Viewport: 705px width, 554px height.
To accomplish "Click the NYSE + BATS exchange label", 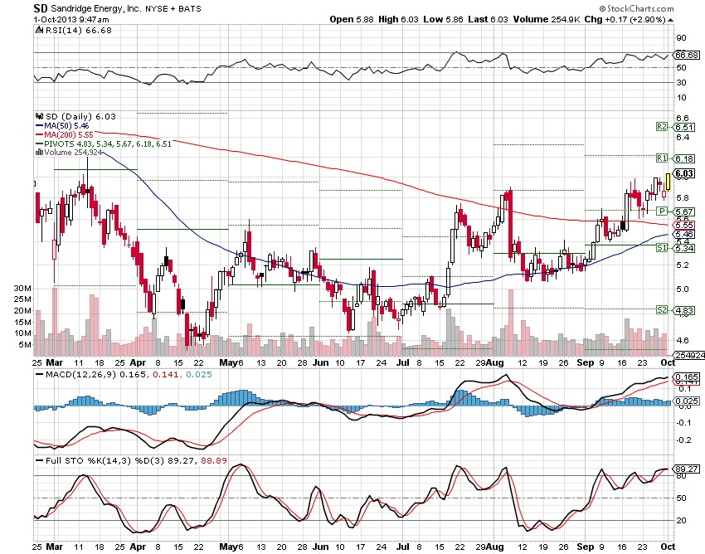I will point(173,8).
